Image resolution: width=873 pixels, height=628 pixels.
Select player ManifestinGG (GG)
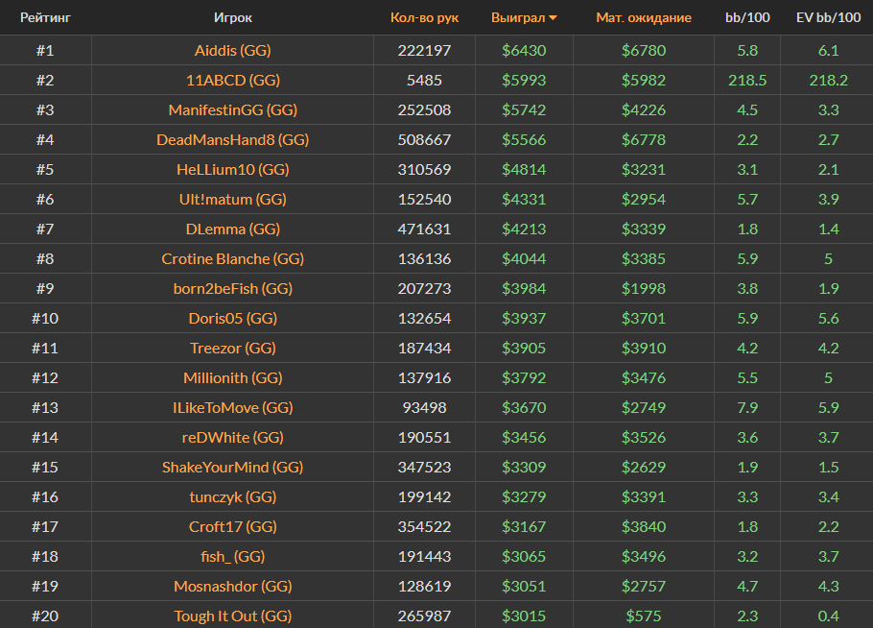point(232,109)
